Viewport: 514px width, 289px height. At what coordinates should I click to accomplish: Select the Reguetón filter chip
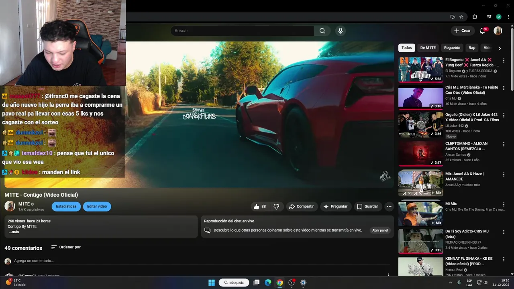point(452,48)
